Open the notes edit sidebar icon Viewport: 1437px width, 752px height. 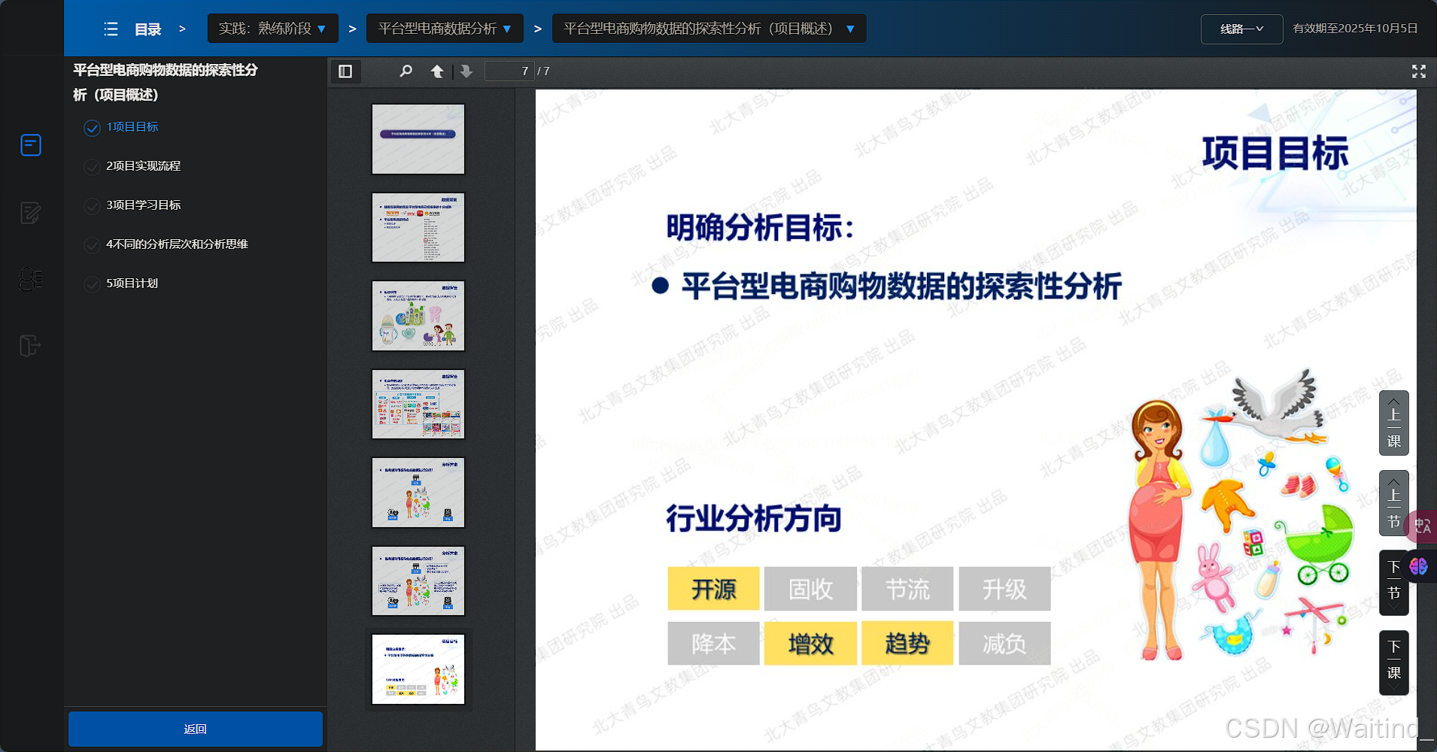pyautogui.click(x=31, y=213)
